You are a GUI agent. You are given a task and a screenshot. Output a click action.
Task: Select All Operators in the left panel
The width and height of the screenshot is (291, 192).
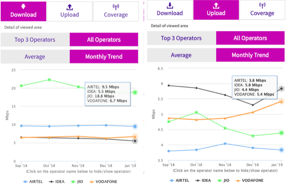pyautogui.click(x=104, y=40)
